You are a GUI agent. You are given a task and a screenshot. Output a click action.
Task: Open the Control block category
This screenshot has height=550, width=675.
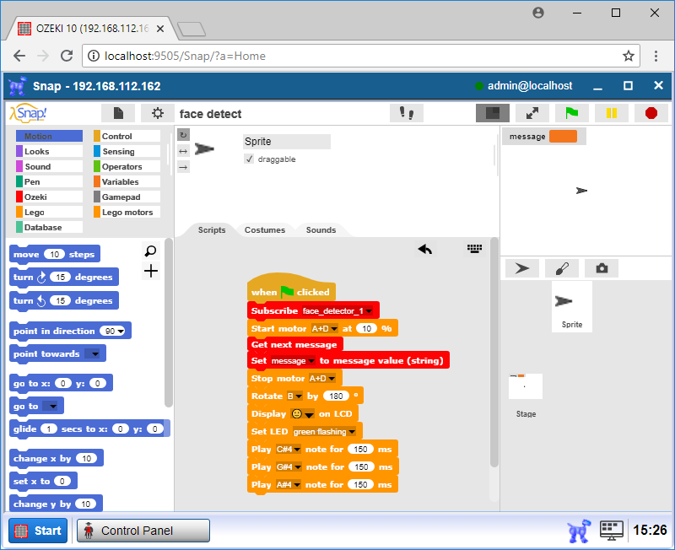coord(127,136)
